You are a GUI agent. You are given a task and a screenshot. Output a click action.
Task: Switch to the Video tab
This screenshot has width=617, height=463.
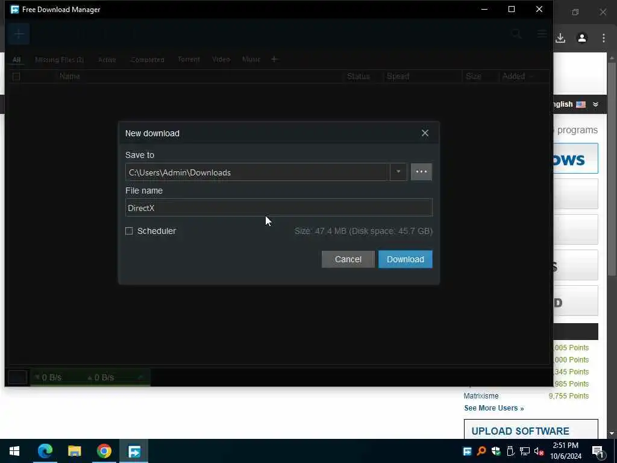(221, 59)
